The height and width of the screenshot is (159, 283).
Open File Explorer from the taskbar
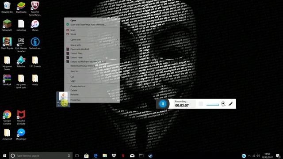pyautogui.click(x=105, y=155)
